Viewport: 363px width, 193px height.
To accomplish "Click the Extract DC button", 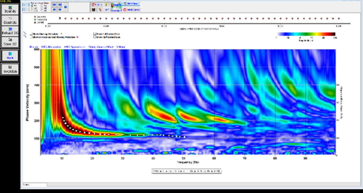I will [10, 31].
